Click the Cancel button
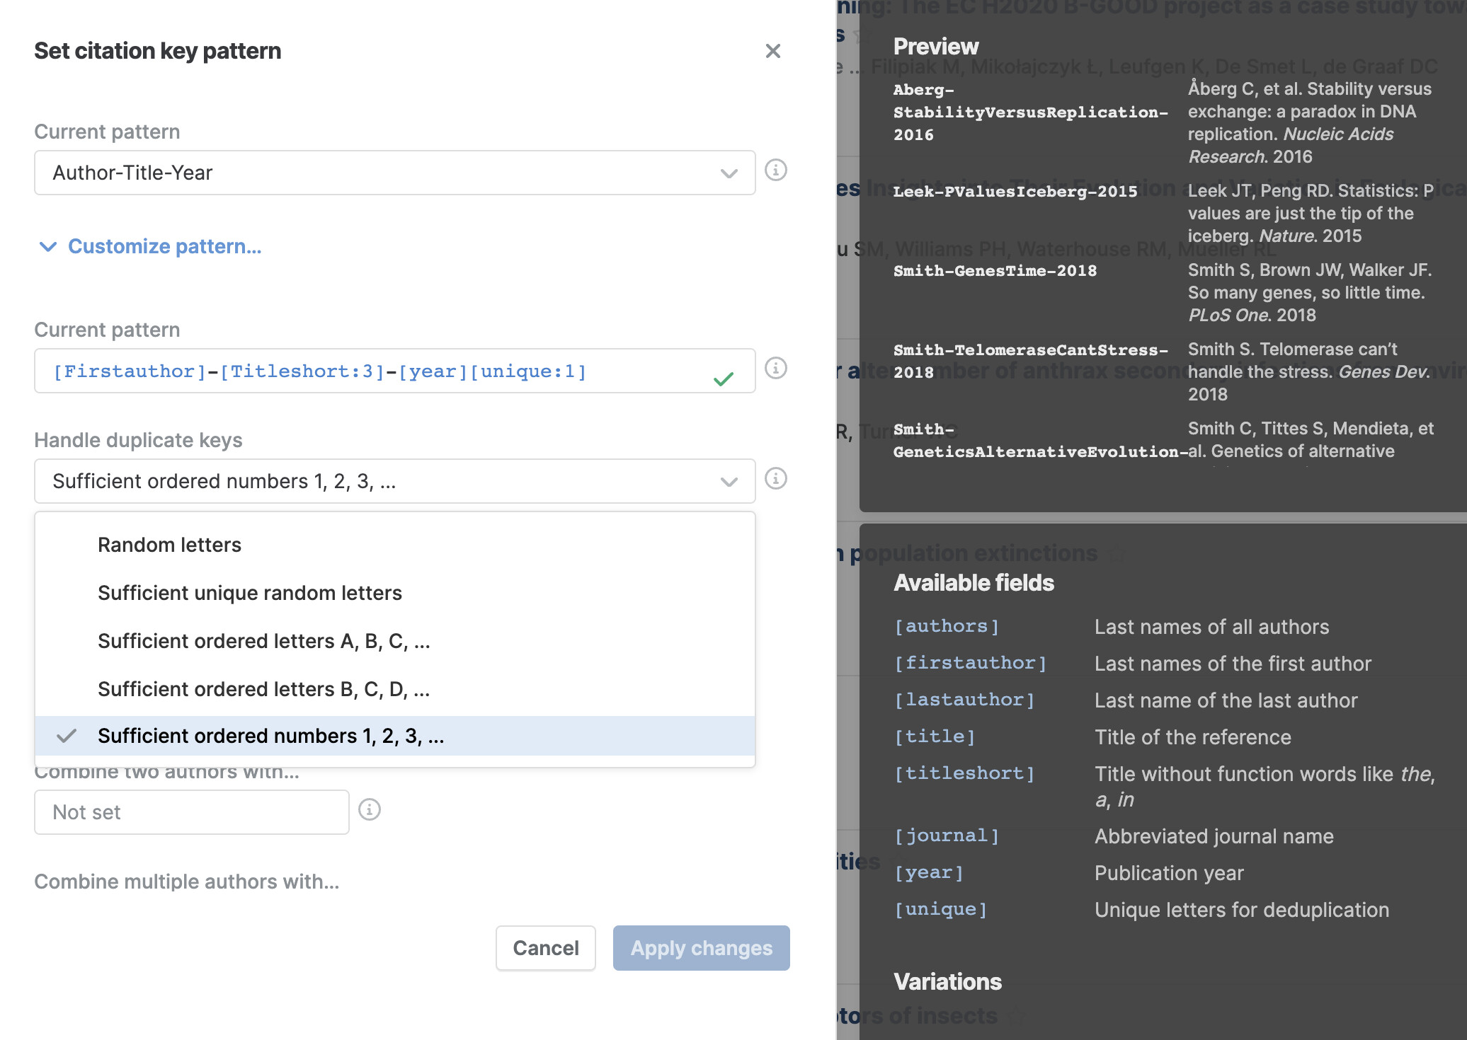 (x=545, y=948)
